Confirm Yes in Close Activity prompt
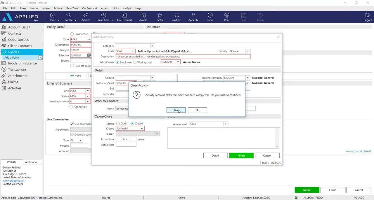Image resolution: width=374 pixels, height=200 pixels. pyautogui.click(x=176, y=110)
